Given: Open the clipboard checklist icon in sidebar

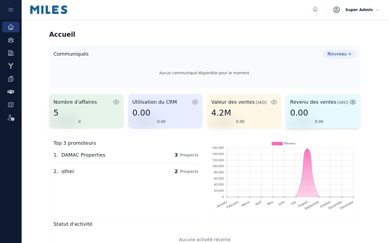Looking at the screenshot, I should pyautogui.click(x=11, y=79).
